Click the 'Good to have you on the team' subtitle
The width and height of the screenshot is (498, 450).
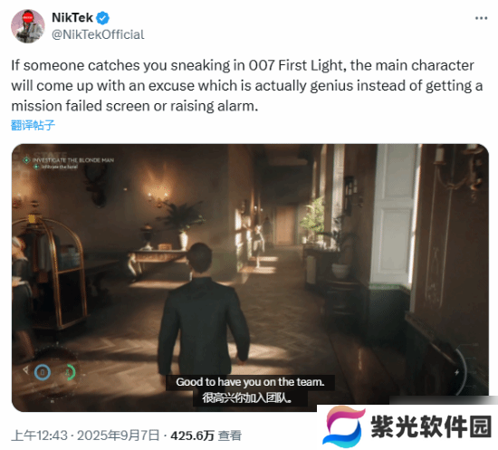pos(250,382)
